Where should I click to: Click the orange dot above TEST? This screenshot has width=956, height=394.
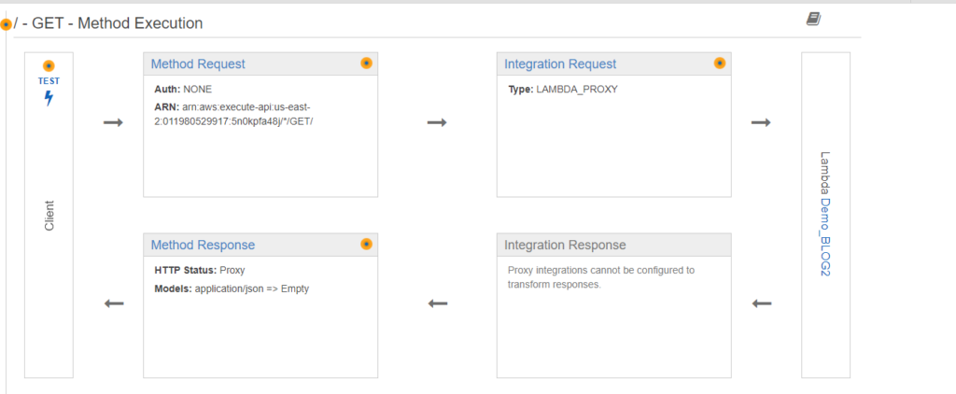(49, 66)
